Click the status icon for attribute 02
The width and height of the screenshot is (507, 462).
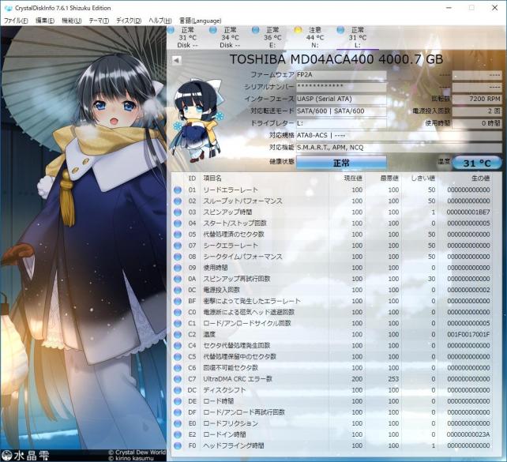178,201
